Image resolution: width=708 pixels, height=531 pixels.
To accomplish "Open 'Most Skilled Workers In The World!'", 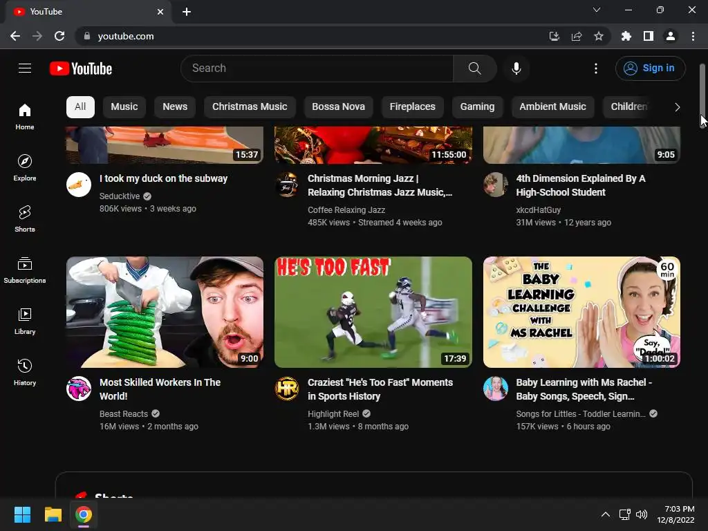I will [160, 389].
